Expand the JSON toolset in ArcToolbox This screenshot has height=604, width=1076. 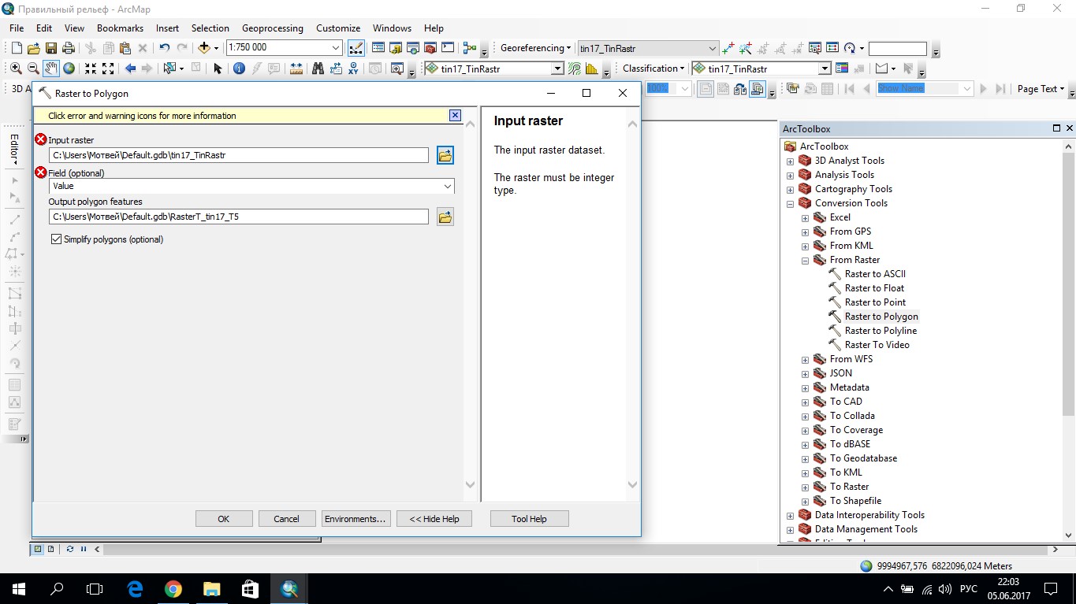[804, 372]
